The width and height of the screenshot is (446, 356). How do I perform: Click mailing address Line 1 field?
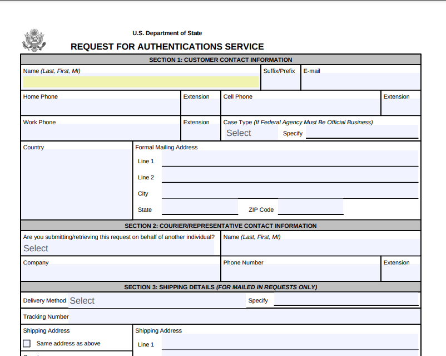coord(289,162)
